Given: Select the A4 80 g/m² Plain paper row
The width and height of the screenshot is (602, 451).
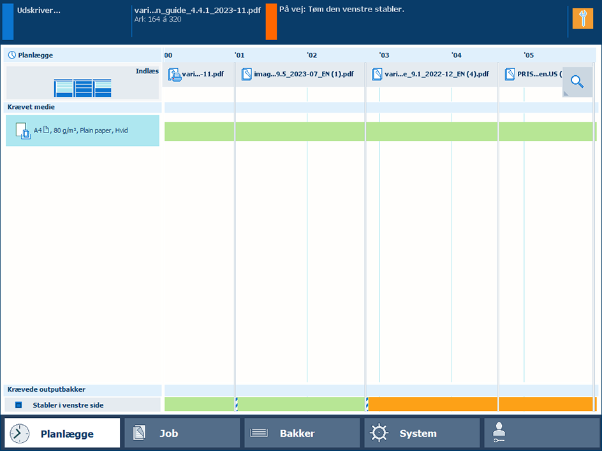Looking at the screenshot, I should 82,131.
